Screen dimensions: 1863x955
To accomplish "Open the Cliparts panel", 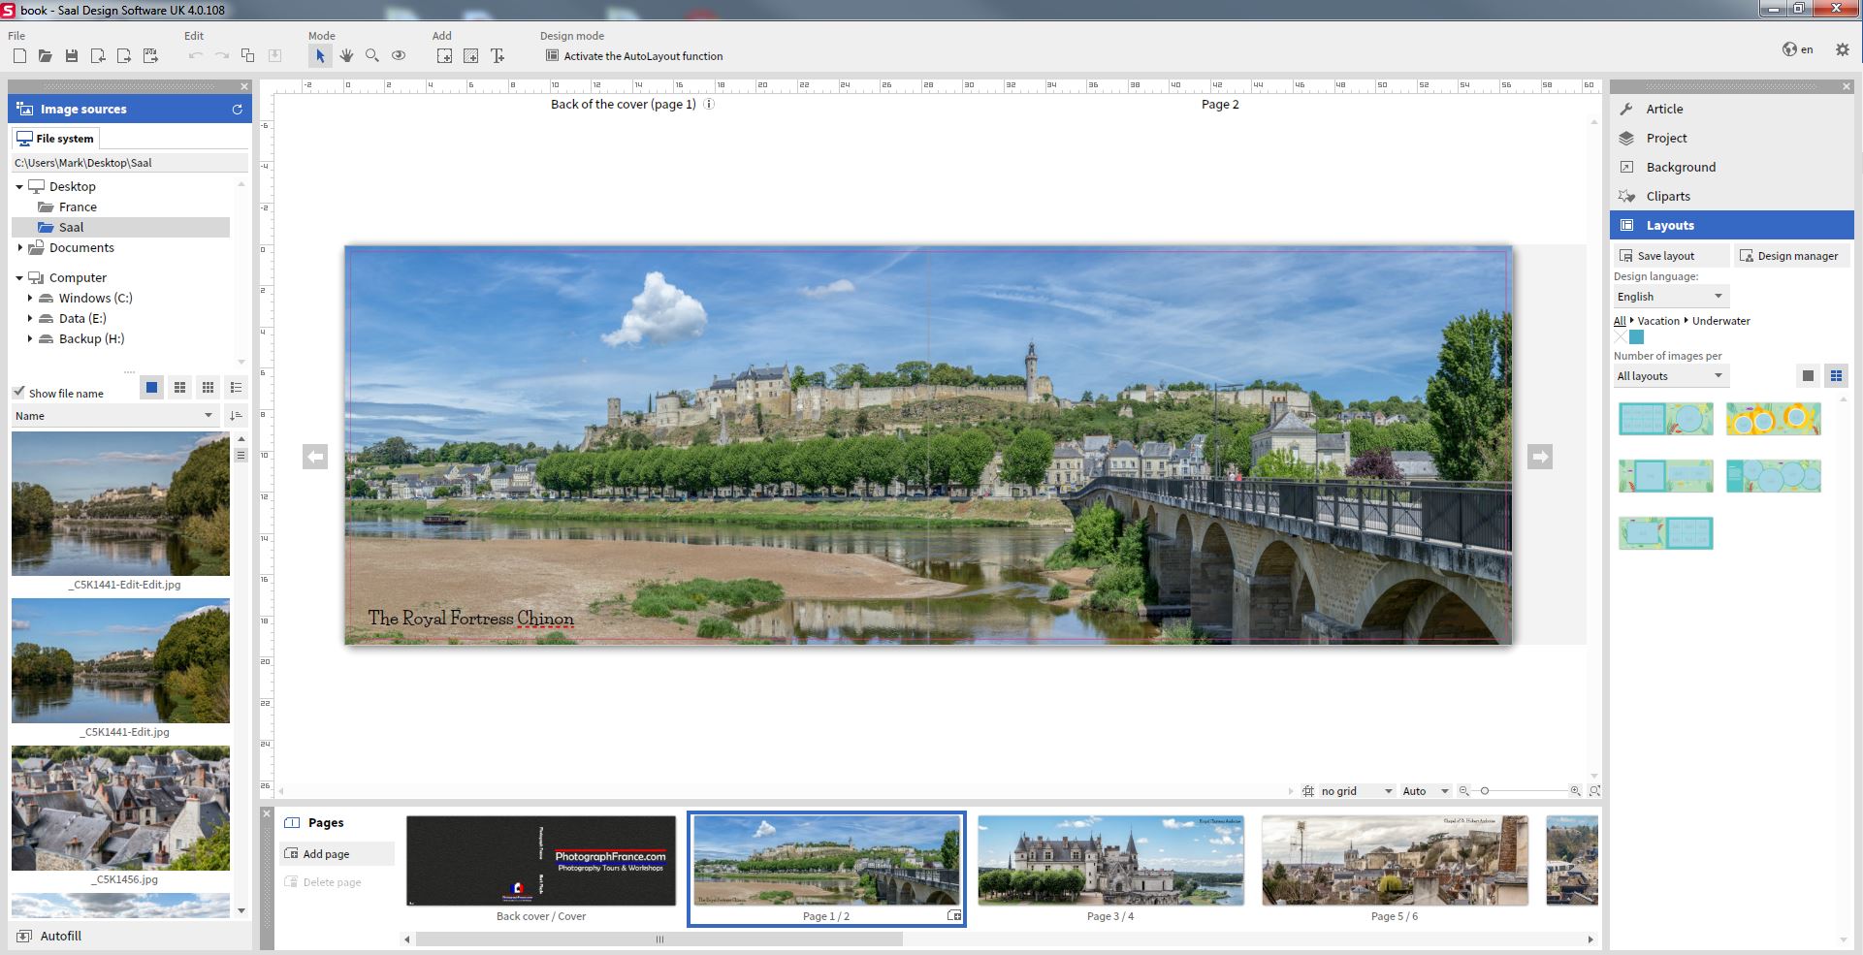I will (x=1732, y=197).
